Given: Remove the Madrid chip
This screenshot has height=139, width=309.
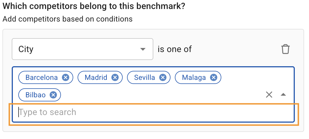Looking at the screenshot, I should 115,78.
